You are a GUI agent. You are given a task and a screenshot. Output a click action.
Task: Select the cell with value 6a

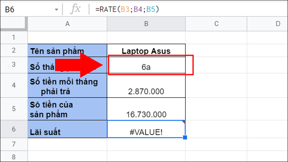pos(146,66)
